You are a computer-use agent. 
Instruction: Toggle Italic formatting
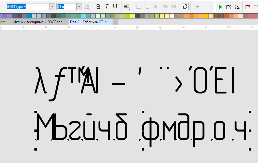[x=107, y=7]
